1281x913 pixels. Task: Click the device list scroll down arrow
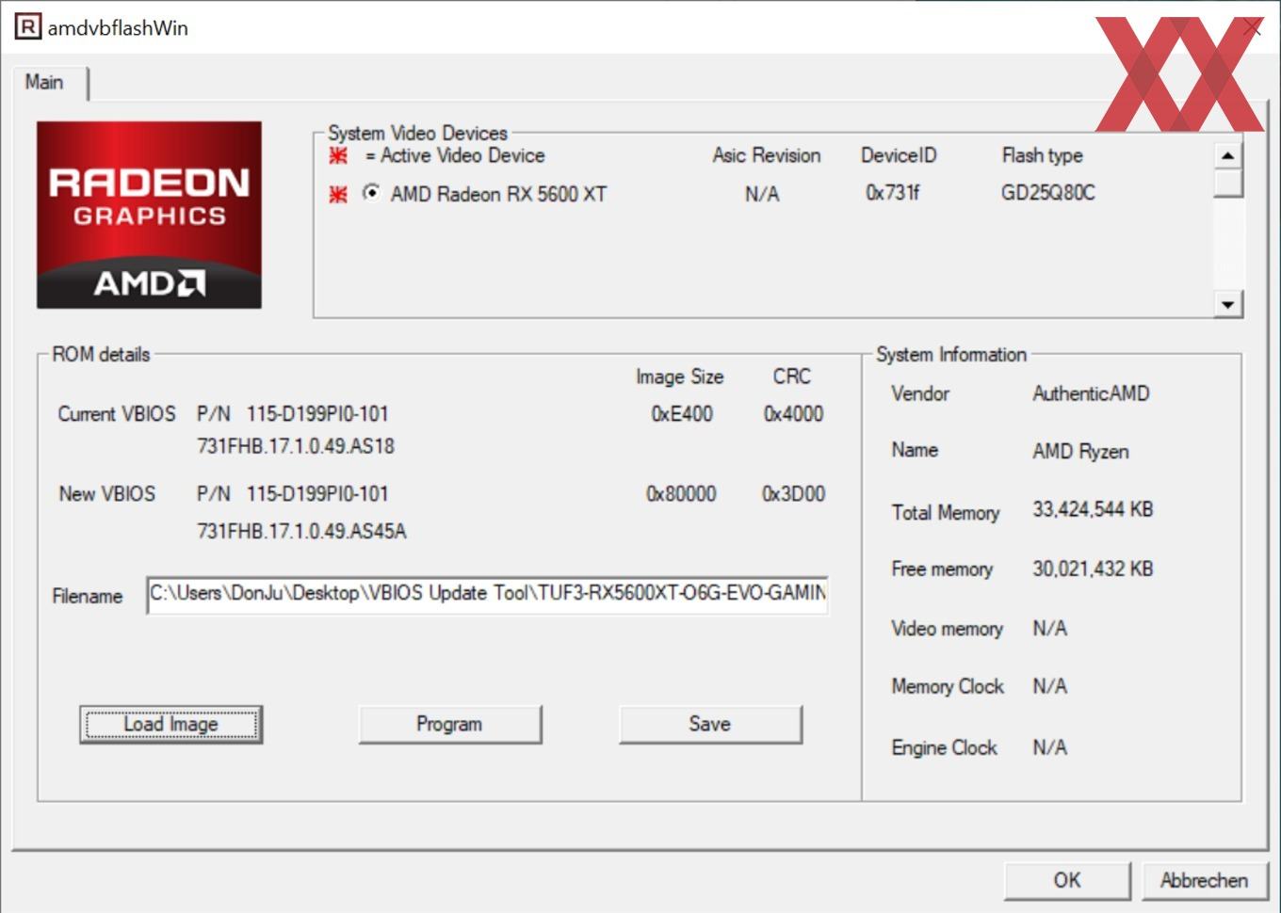pos(1227,304)
